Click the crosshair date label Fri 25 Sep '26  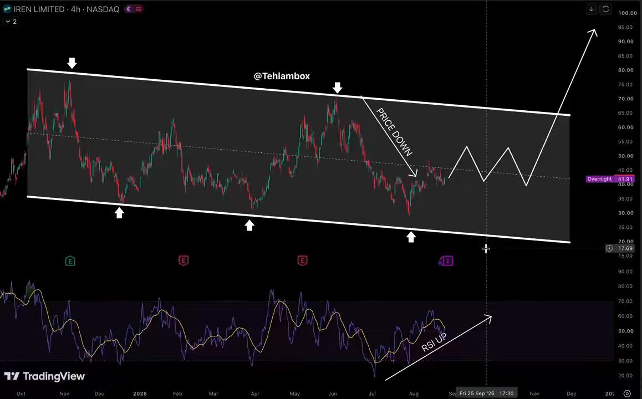point(486,393)
